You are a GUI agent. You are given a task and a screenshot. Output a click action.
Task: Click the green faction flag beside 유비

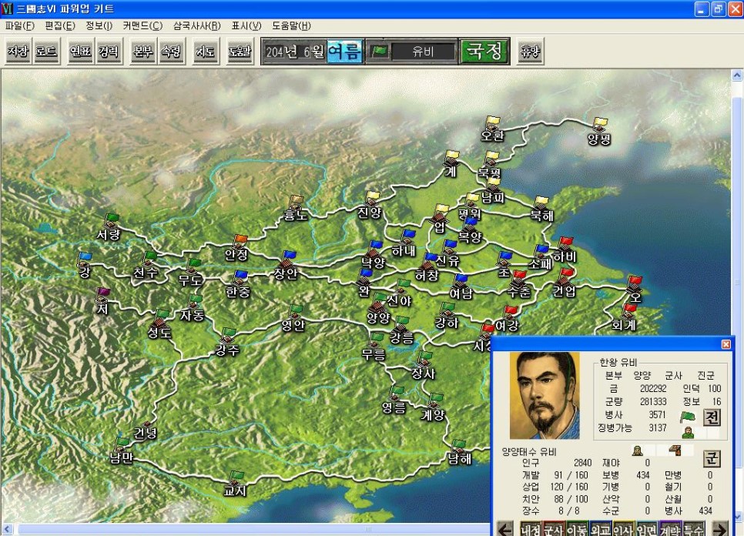(379, 51)
